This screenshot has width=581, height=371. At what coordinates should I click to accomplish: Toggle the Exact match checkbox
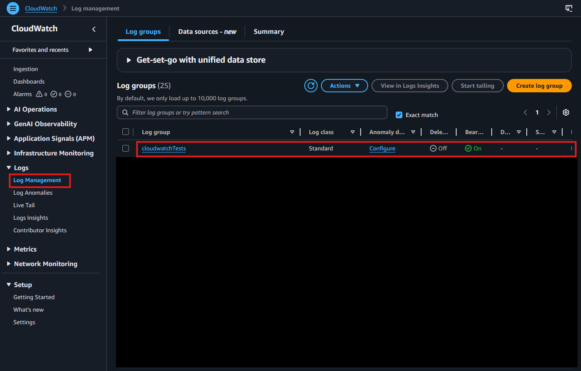click(x=399, y=115)
